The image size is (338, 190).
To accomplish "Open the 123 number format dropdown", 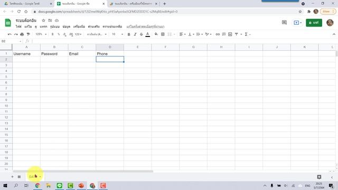I will click(78, 34).
